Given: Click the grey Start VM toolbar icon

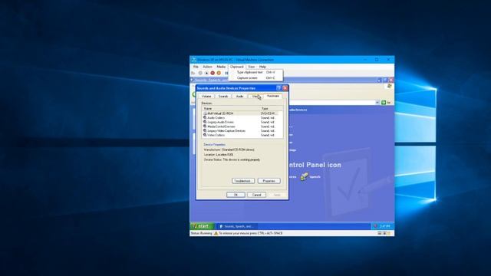Looking at the screenshot, I should [x=200, y=73].
